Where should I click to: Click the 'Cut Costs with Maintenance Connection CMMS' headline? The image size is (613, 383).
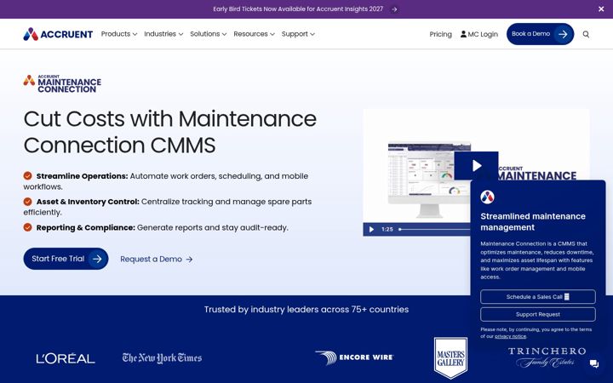170,132
